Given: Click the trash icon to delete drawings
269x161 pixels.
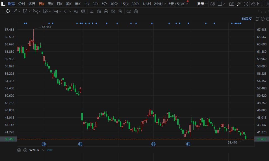Looking at the screenshot, I should 120,11.
